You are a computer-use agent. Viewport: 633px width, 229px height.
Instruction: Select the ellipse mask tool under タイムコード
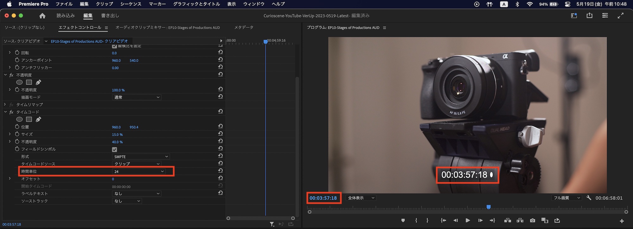(19, 119)
